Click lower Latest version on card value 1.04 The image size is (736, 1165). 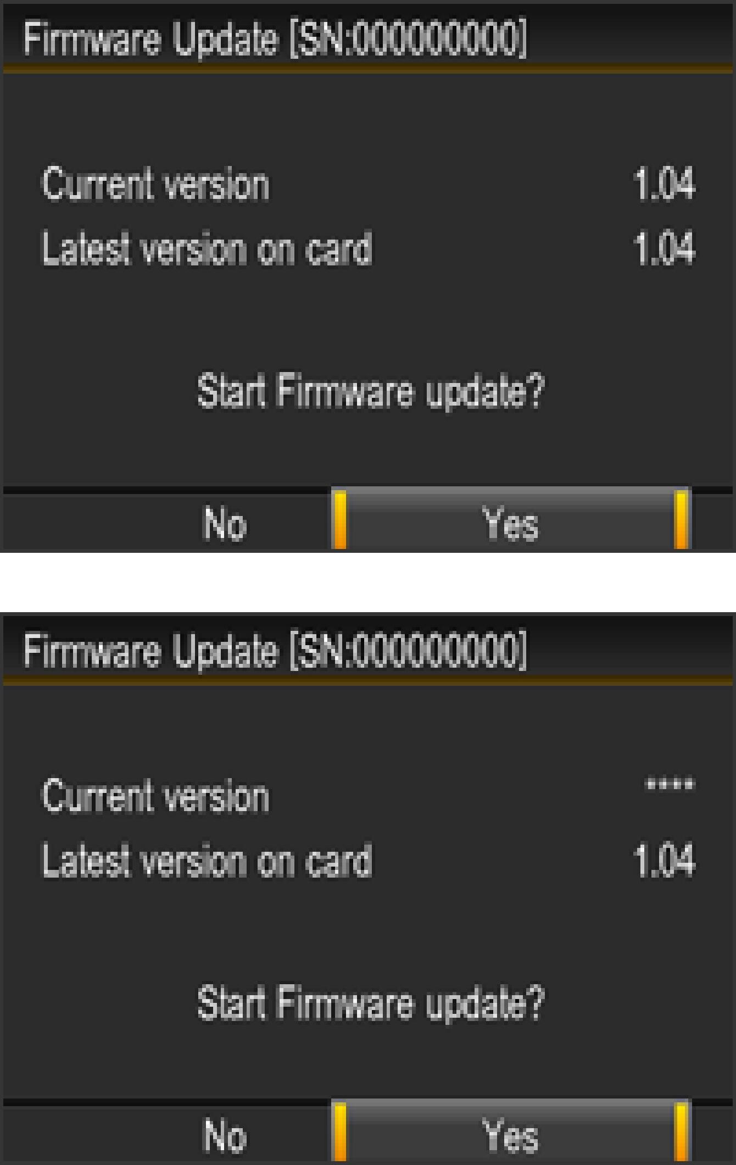click(664, 861)
